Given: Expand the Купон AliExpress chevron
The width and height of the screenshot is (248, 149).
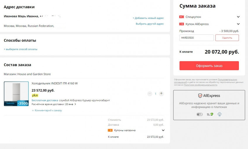Looking at the screenshot, I should click(238, 24).
